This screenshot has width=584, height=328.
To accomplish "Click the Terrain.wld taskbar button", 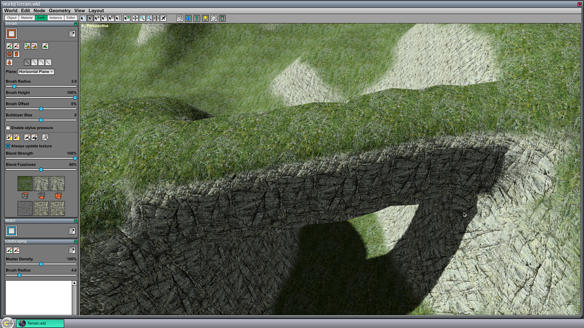I will (x=40, y=323).
